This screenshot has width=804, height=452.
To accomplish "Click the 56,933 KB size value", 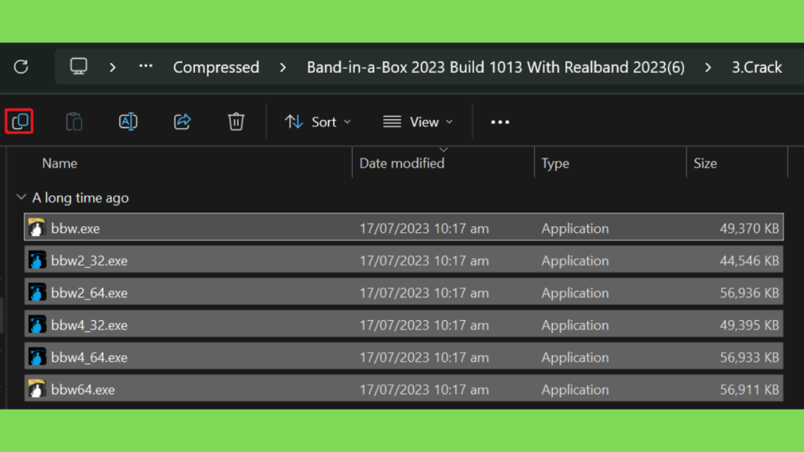I will pyautogui.click(x=749, y=358).
